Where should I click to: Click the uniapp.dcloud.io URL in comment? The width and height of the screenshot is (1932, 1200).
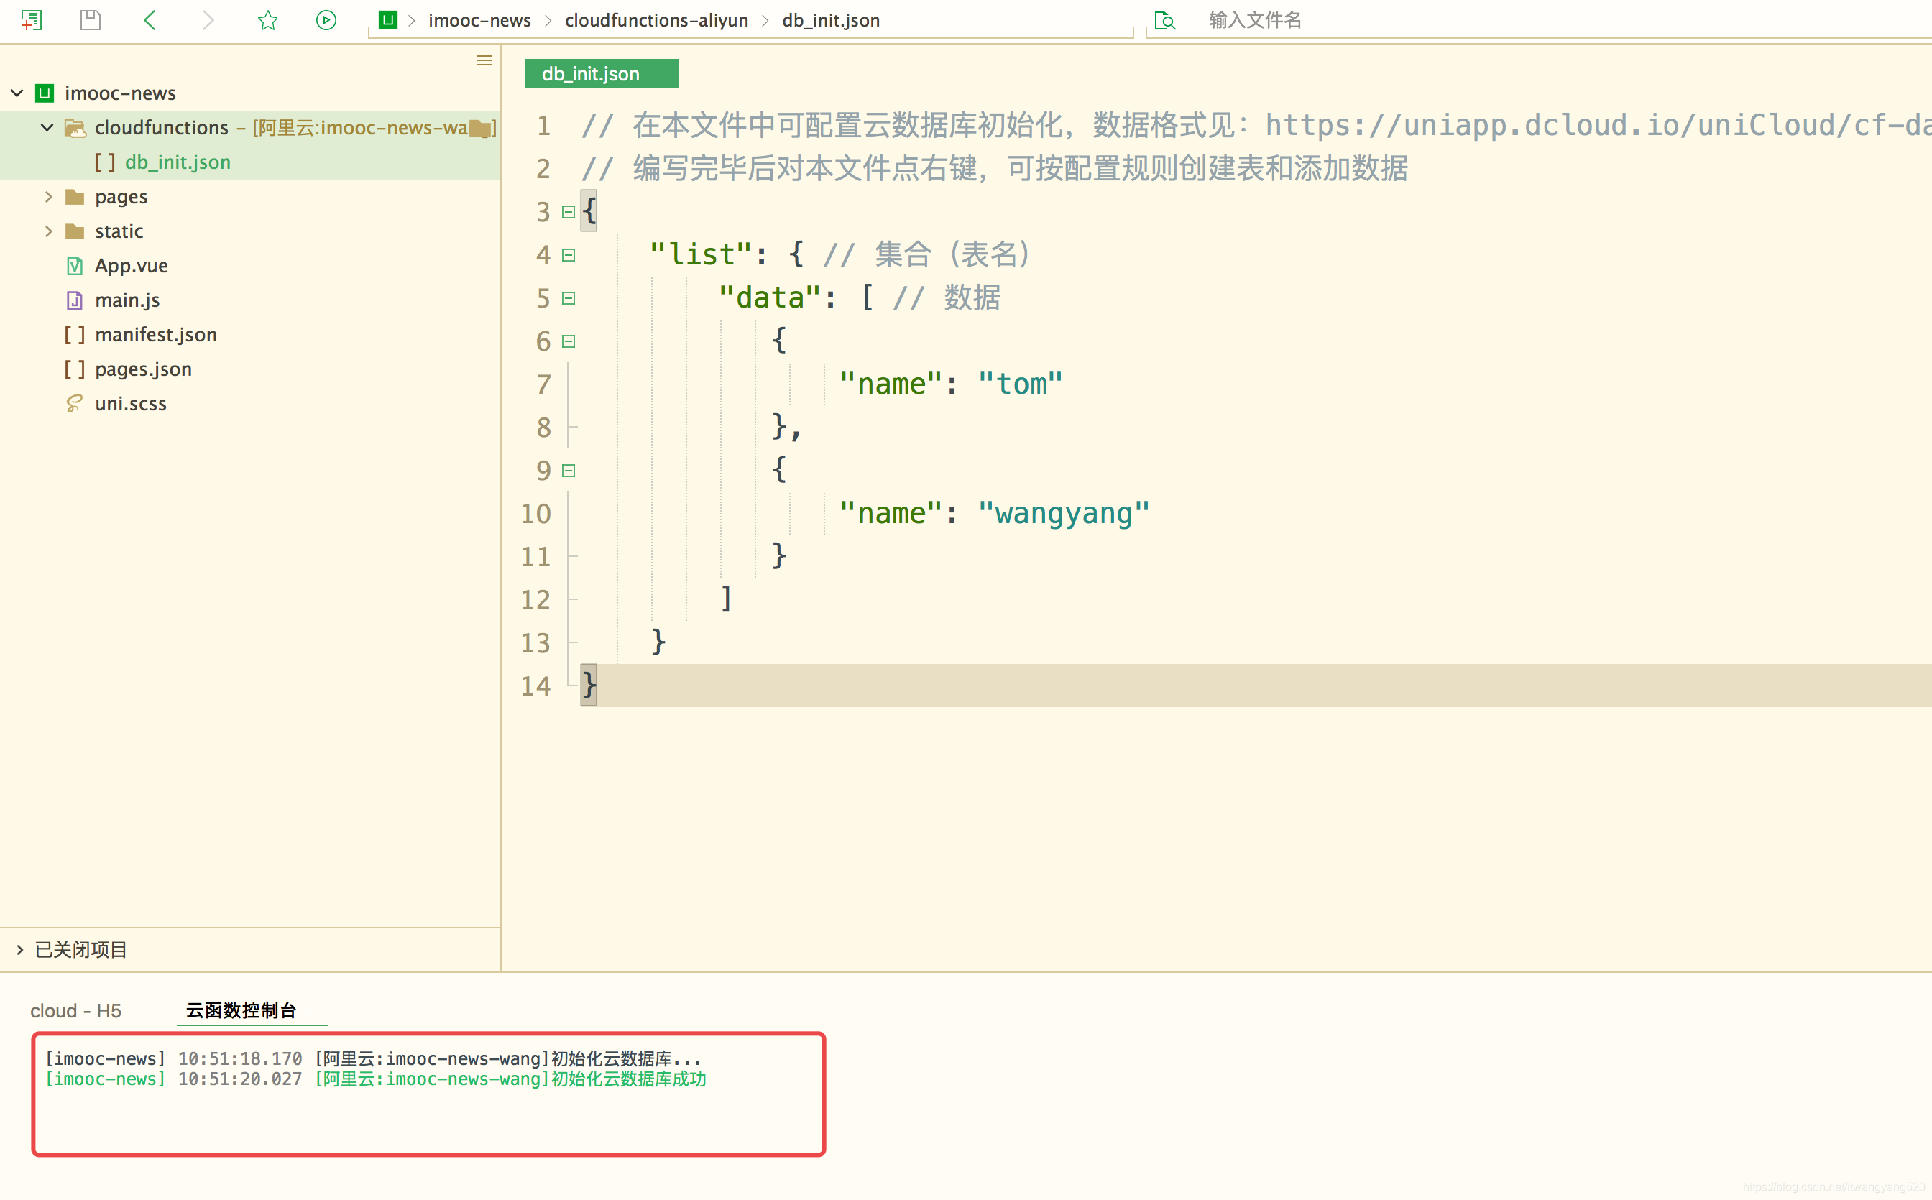click(x=1598, y=126)
